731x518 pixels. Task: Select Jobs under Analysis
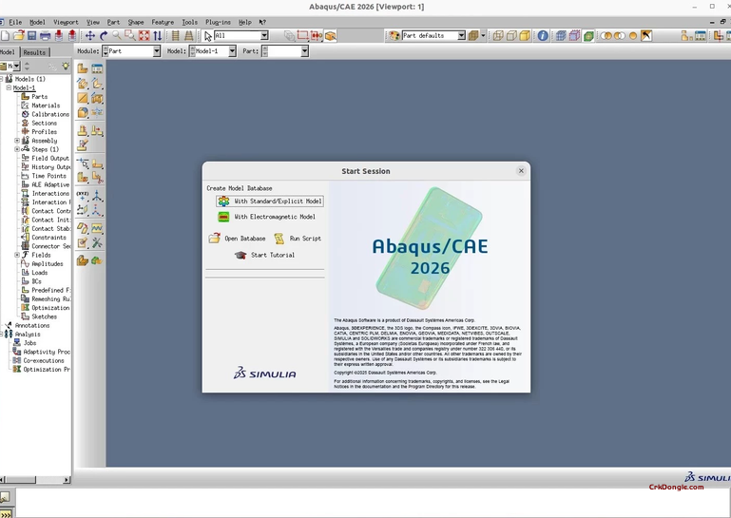(x=29, y=343)
